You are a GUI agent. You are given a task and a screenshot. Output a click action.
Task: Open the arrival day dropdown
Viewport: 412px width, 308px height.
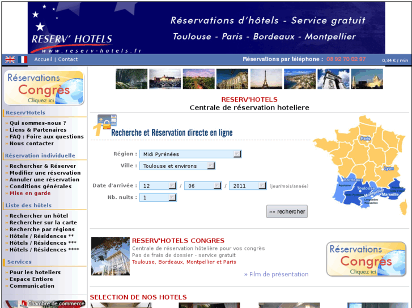158,186
